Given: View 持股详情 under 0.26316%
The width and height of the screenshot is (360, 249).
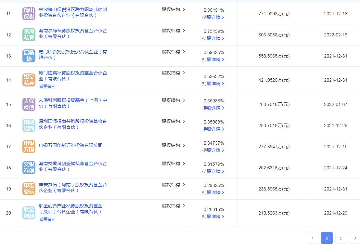Looking at the screenshot, I should (213, 216).
